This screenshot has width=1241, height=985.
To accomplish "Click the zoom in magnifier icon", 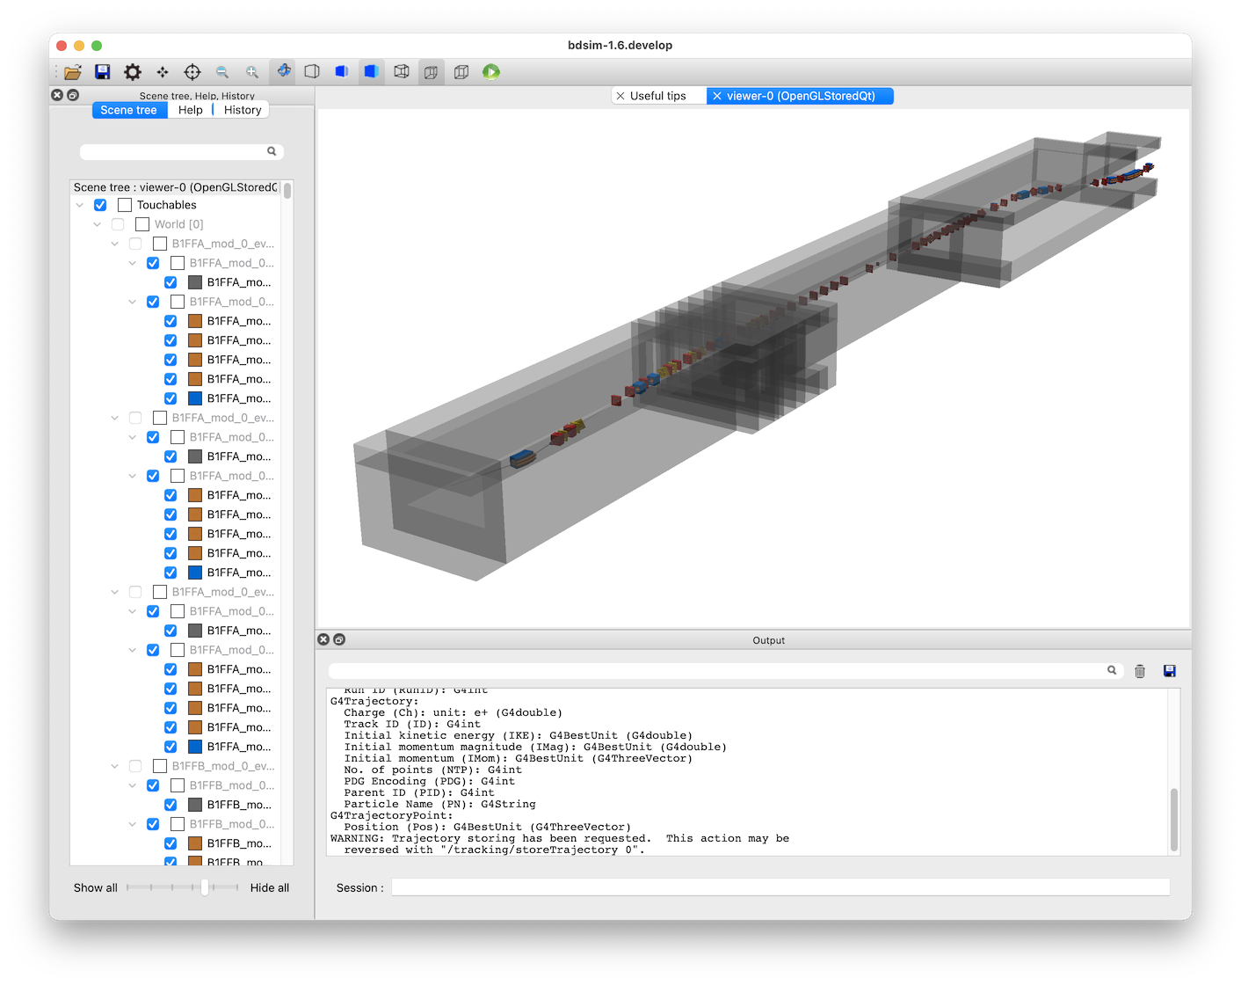I will (252, 72).
